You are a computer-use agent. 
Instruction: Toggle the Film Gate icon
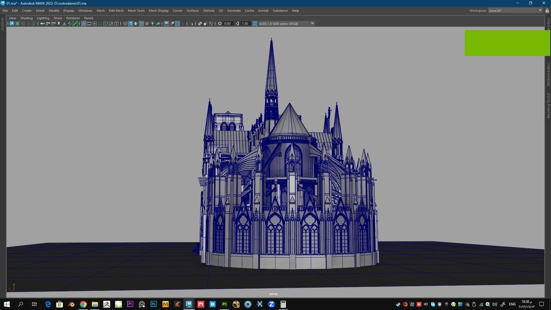[89, 24]
